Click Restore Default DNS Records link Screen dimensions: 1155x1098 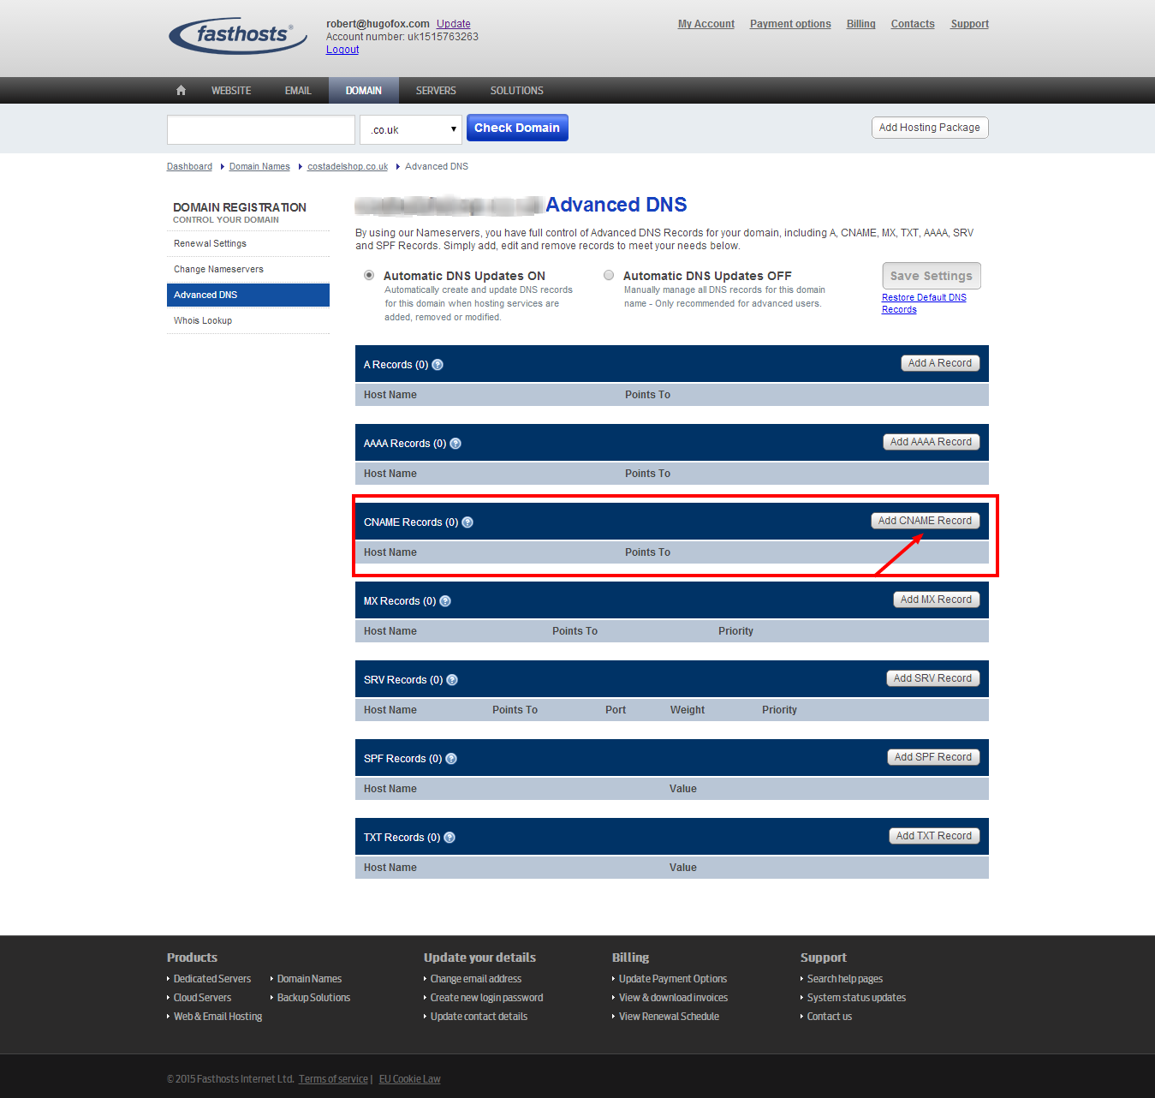coord(924,303)
